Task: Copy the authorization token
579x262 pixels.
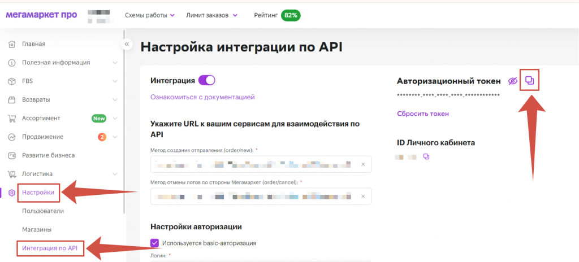Action: [529, 81]
